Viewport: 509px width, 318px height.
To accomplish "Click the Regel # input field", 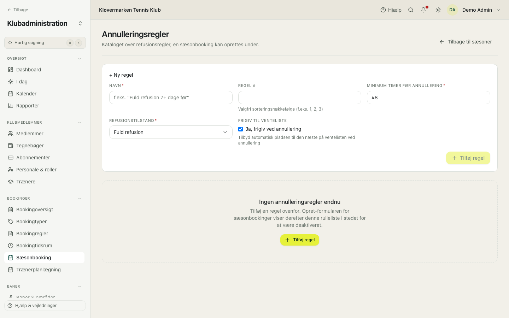I will [x=300, y=98].
